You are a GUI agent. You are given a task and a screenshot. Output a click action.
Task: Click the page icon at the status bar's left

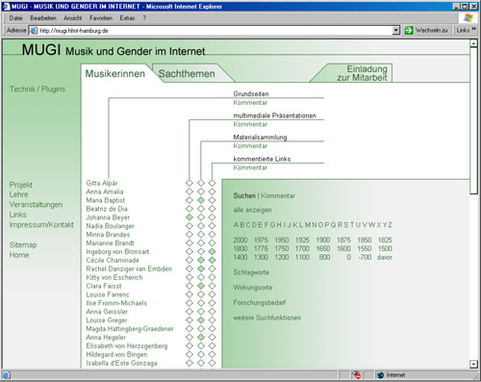tap(7, 375)
